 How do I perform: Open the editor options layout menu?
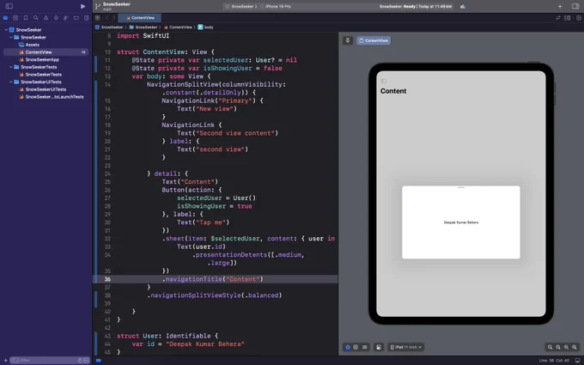pos(567,18)
